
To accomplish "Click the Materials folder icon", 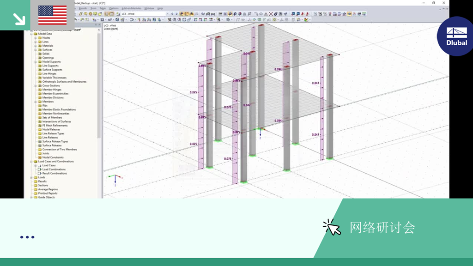I will 40,46.
